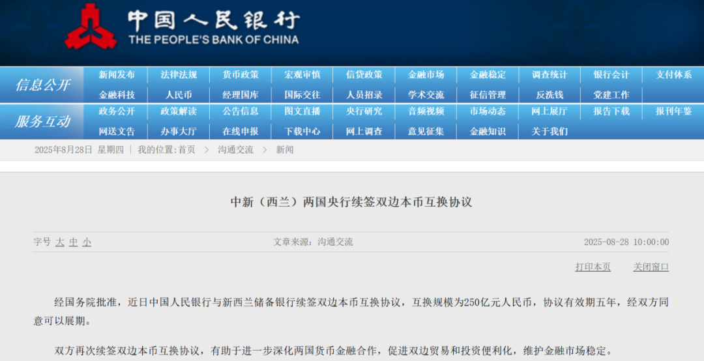Open 反洗钱 menu item
The image size is (704, 361).
[550, 94]
